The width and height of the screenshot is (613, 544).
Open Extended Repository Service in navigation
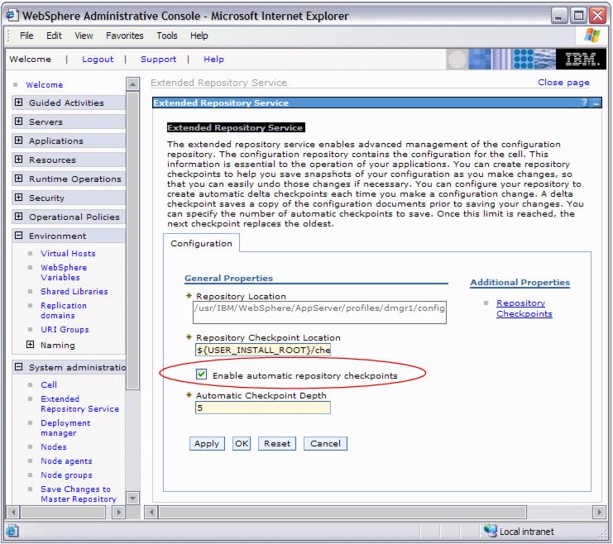[x=79, y=403]
